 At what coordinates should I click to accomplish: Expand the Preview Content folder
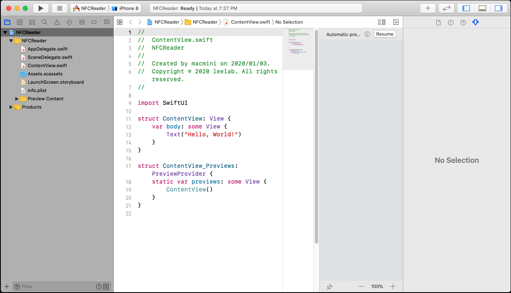[17, 99]
